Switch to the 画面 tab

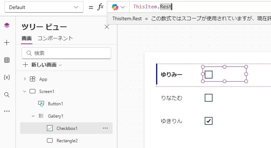coord(27,38)
